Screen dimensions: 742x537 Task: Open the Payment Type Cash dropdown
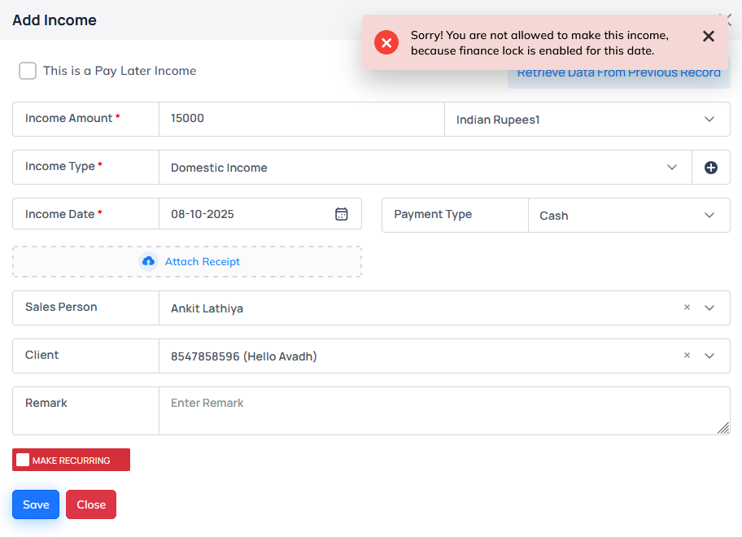click(709, 216)
